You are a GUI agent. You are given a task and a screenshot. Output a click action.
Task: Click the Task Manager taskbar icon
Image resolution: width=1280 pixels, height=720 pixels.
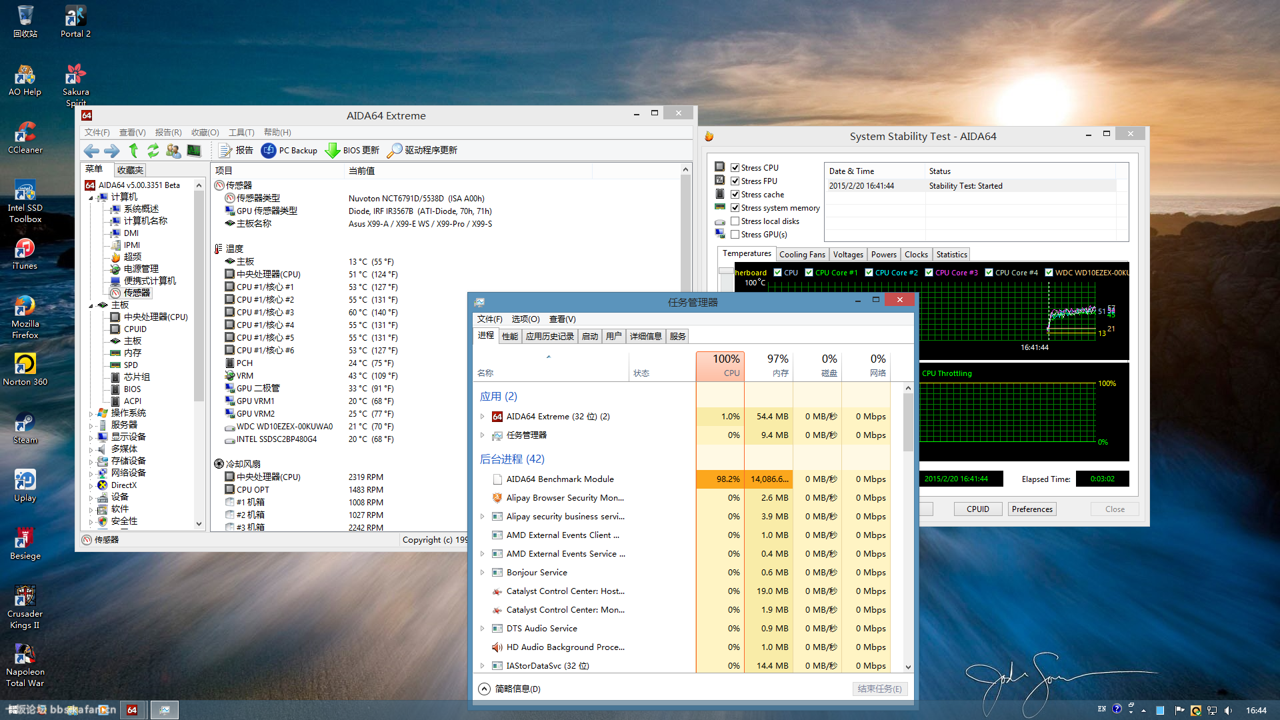click(x=164, y=710)
